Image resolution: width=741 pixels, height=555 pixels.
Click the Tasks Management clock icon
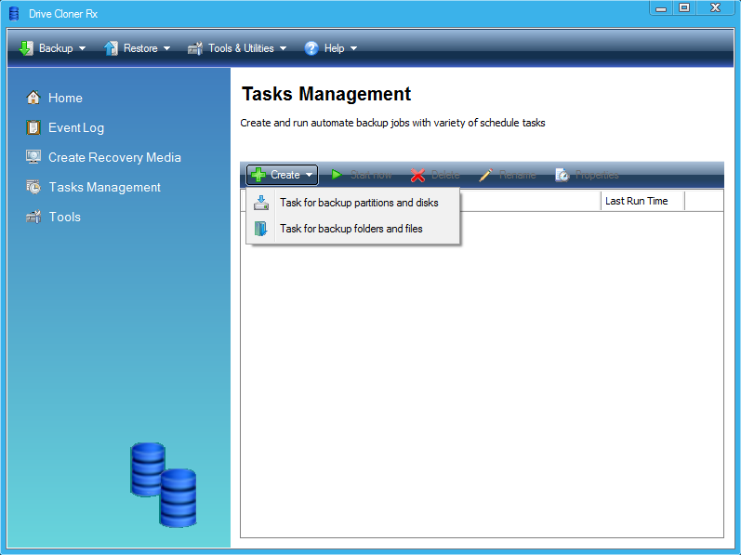click(33, 187)
